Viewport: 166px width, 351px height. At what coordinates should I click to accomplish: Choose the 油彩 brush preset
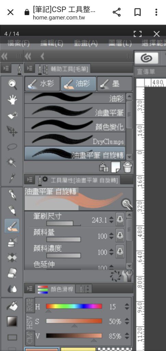[x=75, y=98]
